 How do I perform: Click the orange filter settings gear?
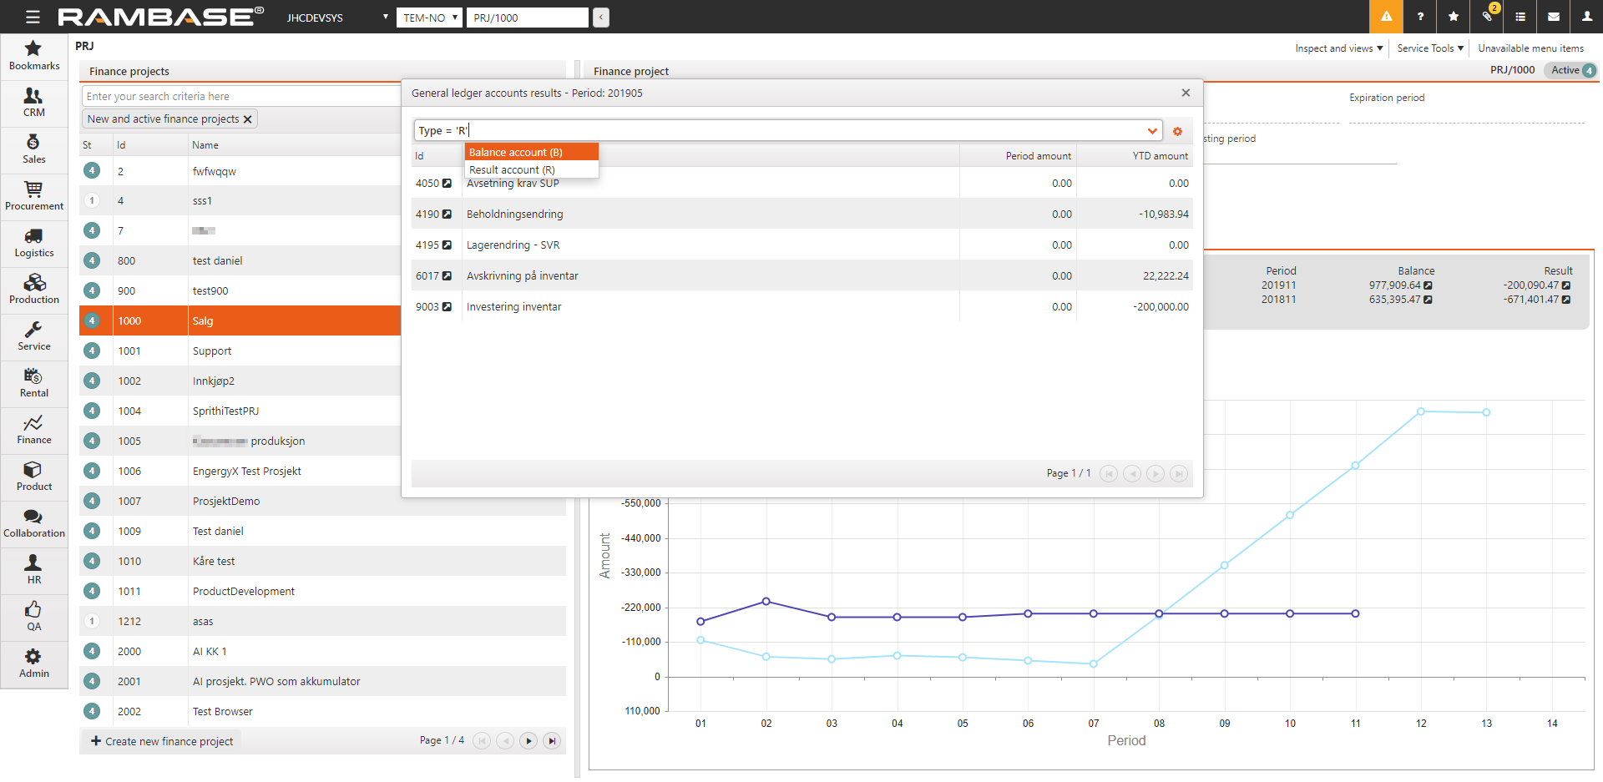click(x=1177, y=131)
